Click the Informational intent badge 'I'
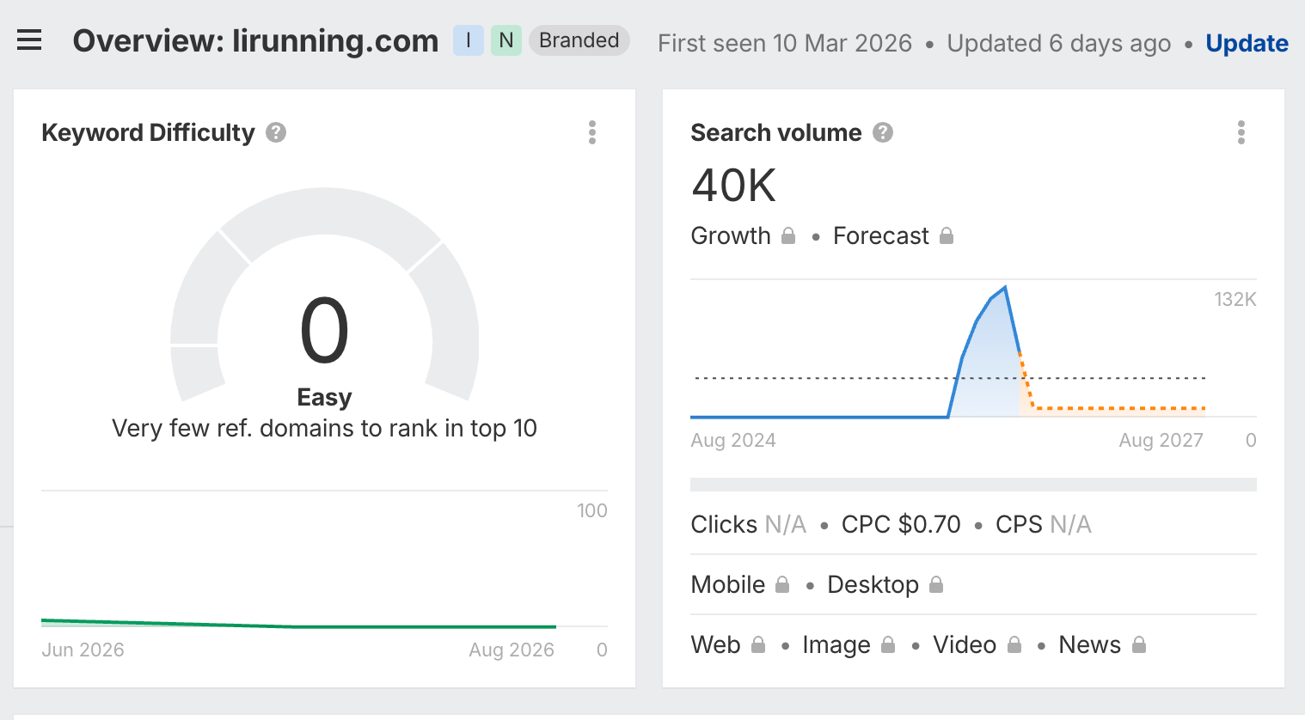The width and height of the screenshot is (1305, 720). tap(469, 40)
